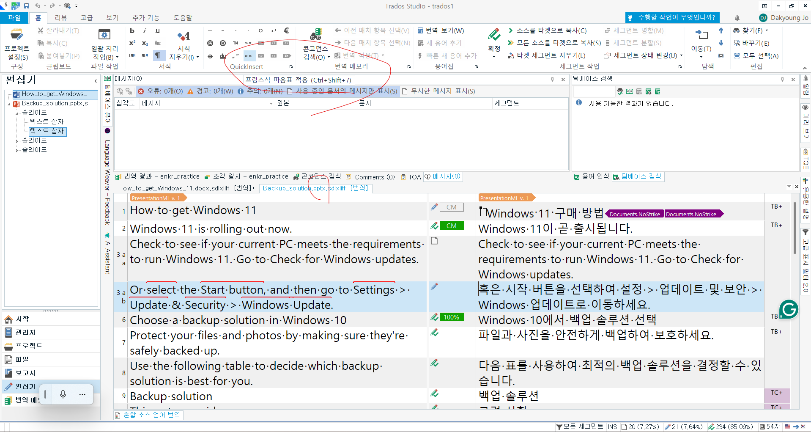The height and width of the screenshot is (432, 811).
Task: Toggle warnings filter (경고: 0개)
Action: [210, 91]
